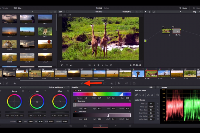Screen dimensions: 200x133
Task: Switch to the Color page icon
Action: 101,126
